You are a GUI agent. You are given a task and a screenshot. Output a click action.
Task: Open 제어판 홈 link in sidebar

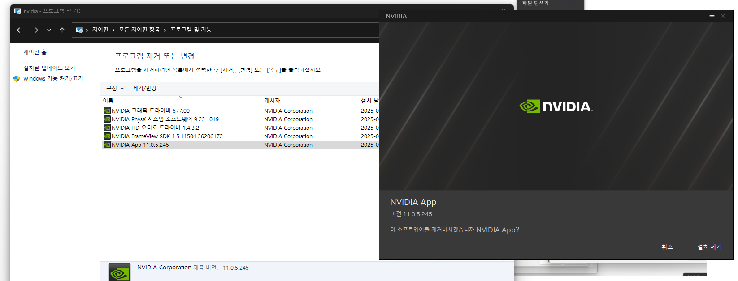point(35,52)
